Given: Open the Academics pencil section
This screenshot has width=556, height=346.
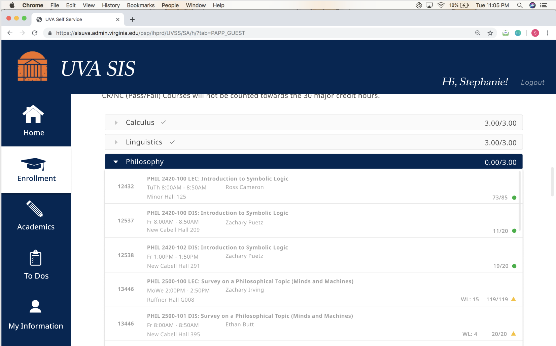Looking at the screenshot, I should [36, 215].
